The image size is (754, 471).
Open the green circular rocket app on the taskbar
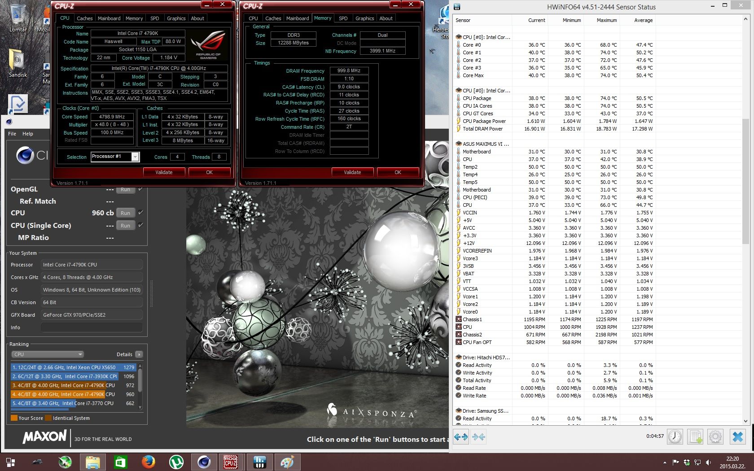coord(65,462)
